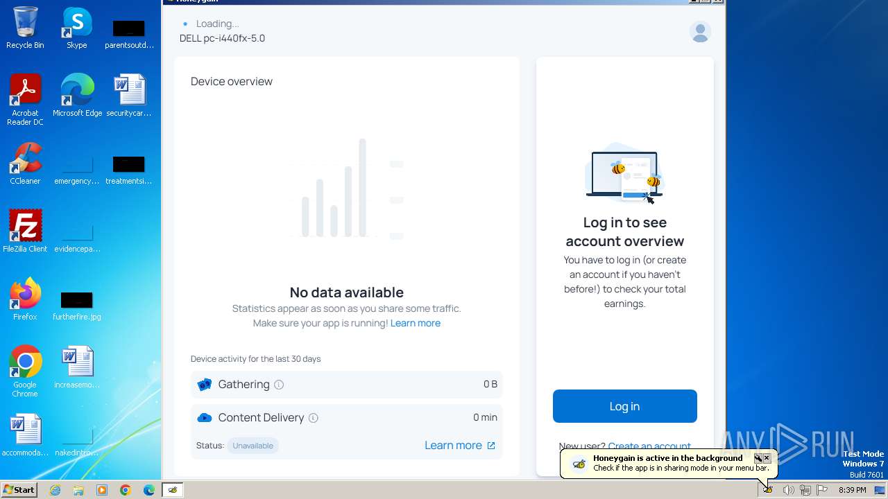Select the accommoda Word document icon
888x499 pixels.
[x=25, y=435]
